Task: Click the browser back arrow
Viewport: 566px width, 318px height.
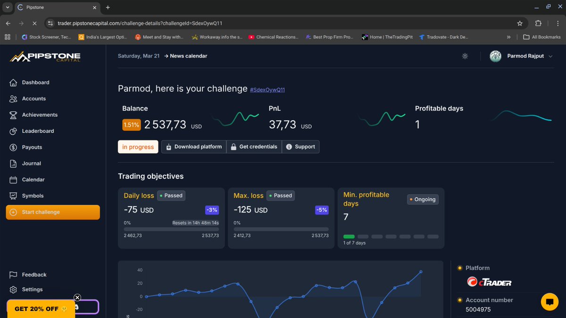Action: pos(8,23)
